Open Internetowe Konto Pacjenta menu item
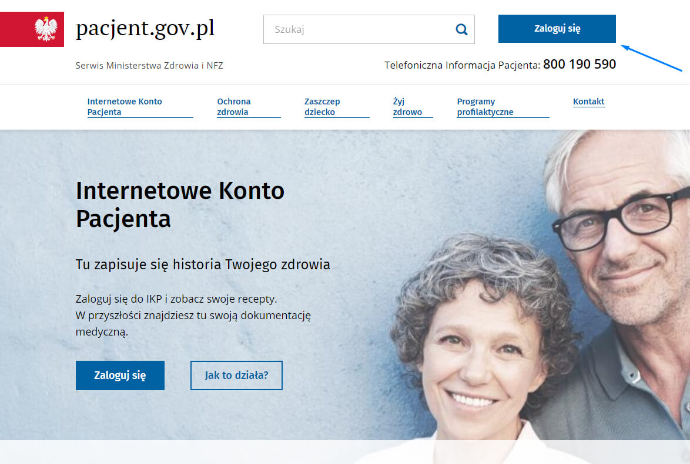This screenshot has height=464, width=690. pos(125,106)
